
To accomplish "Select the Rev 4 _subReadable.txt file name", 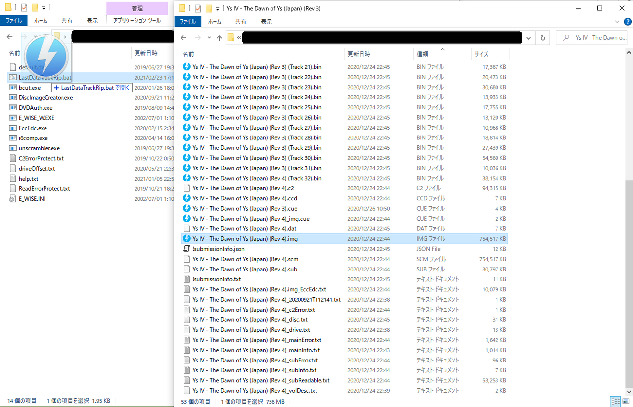I will pyautogui.click(x=261, y=381).
